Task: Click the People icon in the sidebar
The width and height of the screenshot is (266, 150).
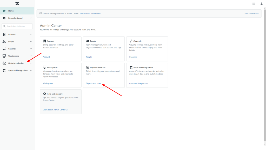Action: click(x=4, y=41)
